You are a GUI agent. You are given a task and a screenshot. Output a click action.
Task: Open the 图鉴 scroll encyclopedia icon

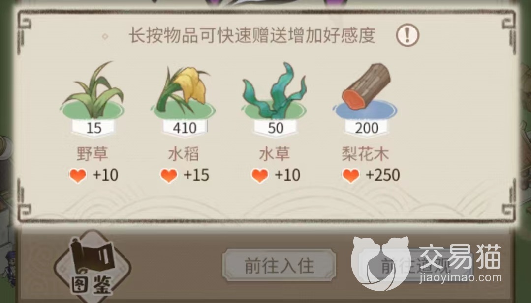(x=92, y=266)
